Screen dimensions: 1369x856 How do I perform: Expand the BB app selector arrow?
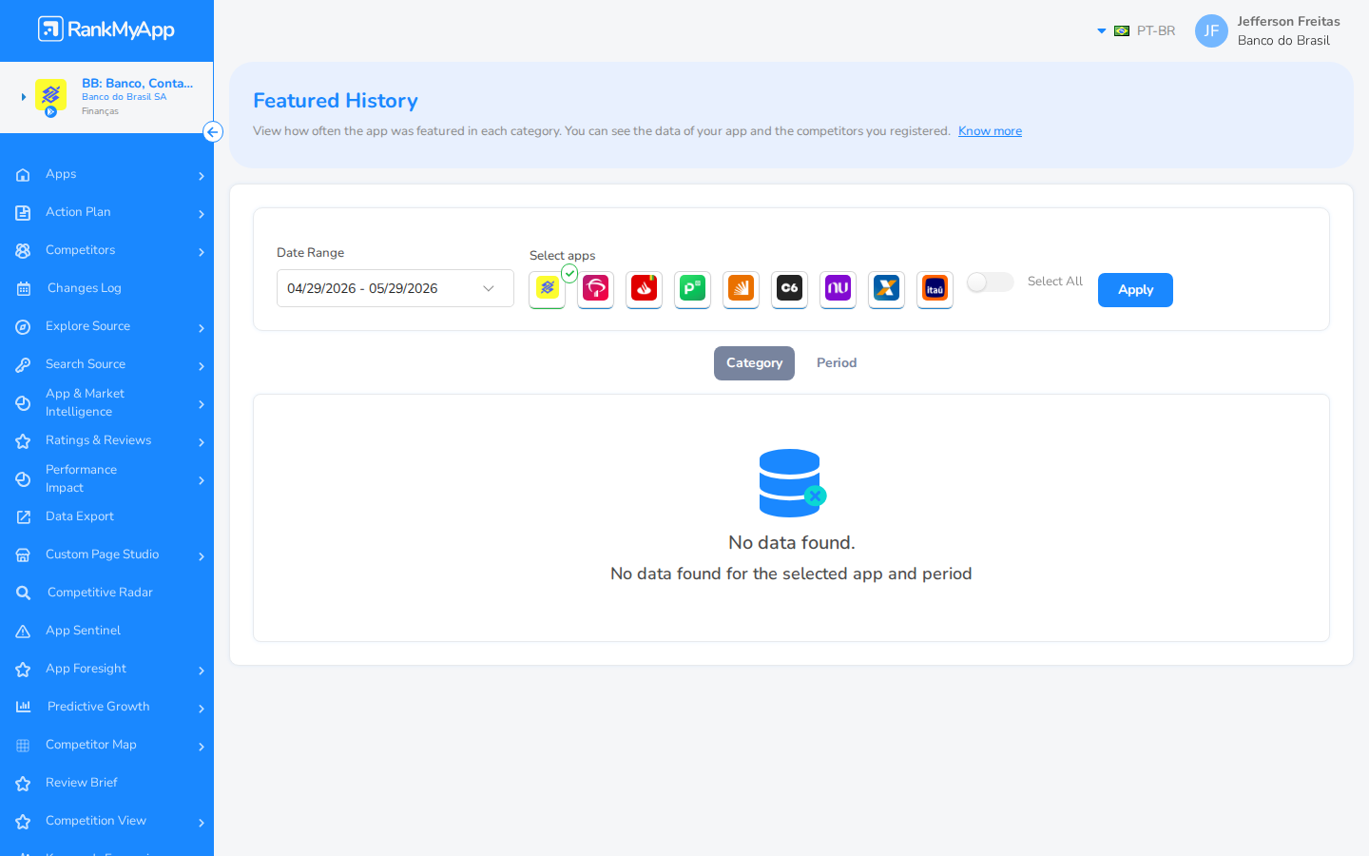(x=24, y=97)
